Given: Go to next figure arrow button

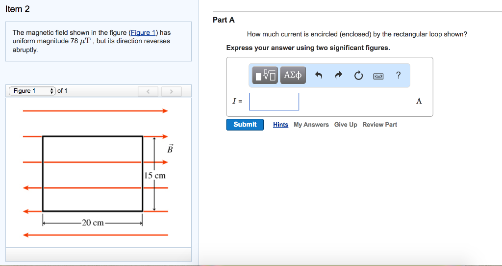Looking at the screenshot, I should click(x=171, y=92).
